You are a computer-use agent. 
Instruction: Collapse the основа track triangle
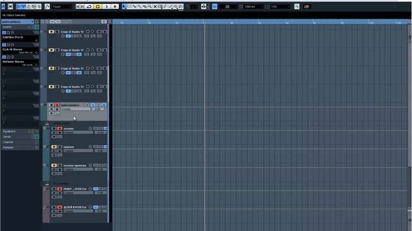(x=45, y=128)
